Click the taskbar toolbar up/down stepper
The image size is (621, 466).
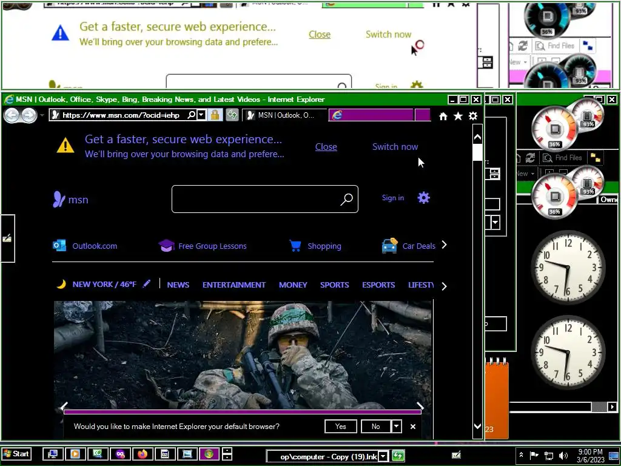tap(227, 454)
